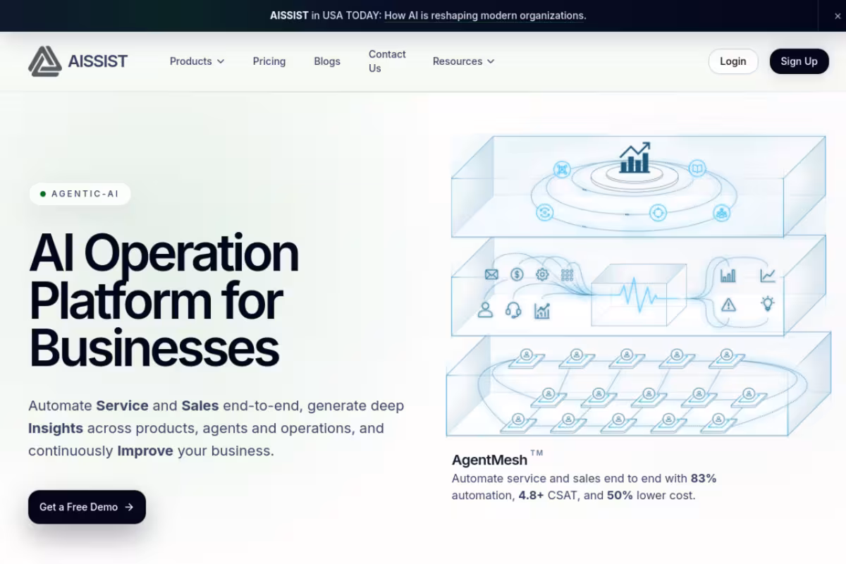Click the Sign Up button

coord(799,61)
